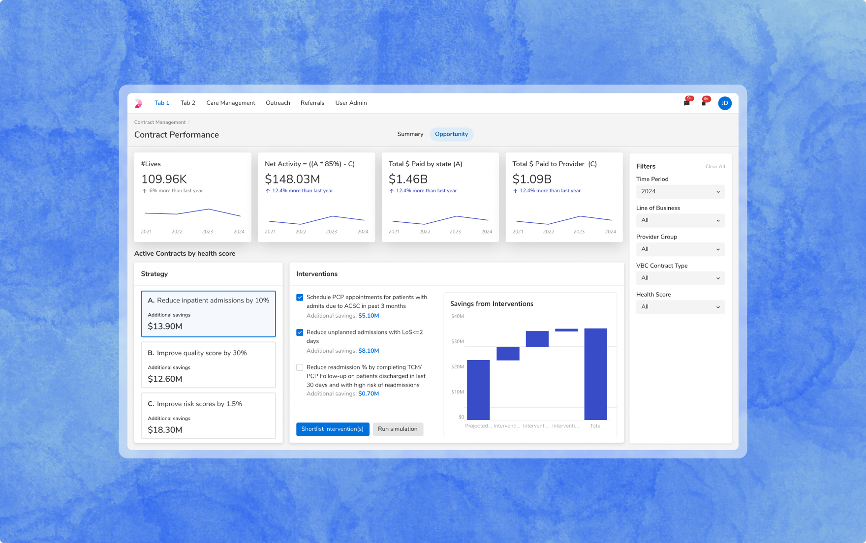Click the Contract Performance page title

tap(177, 135)
